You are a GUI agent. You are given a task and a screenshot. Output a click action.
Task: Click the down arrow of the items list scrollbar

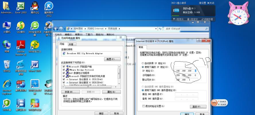pos(119,84)
